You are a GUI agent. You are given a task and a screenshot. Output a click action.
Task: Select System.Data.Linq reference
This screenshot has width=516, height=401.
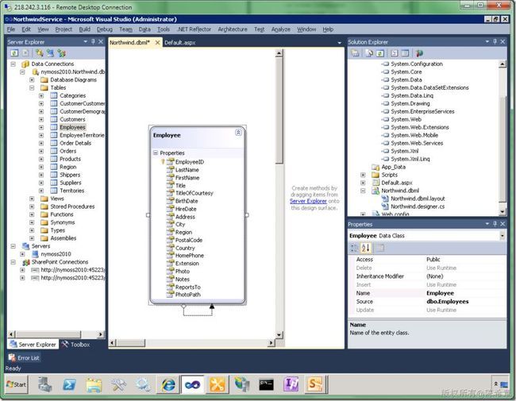click(412, 96)
